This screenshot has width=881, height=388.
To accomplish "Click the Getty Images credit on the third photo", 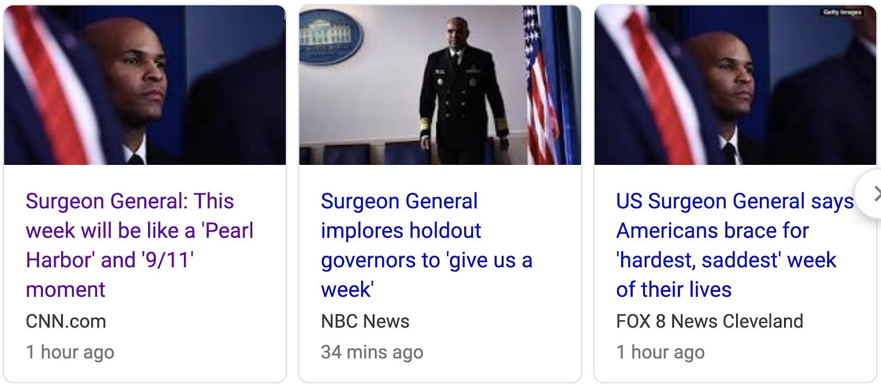I will coord(842,12).
